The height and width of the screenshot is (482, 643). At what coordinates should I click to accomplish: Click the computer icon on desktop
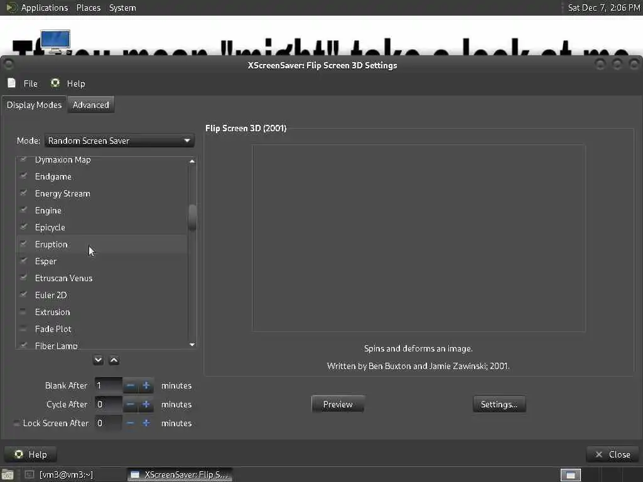click(x=55, y=41)
